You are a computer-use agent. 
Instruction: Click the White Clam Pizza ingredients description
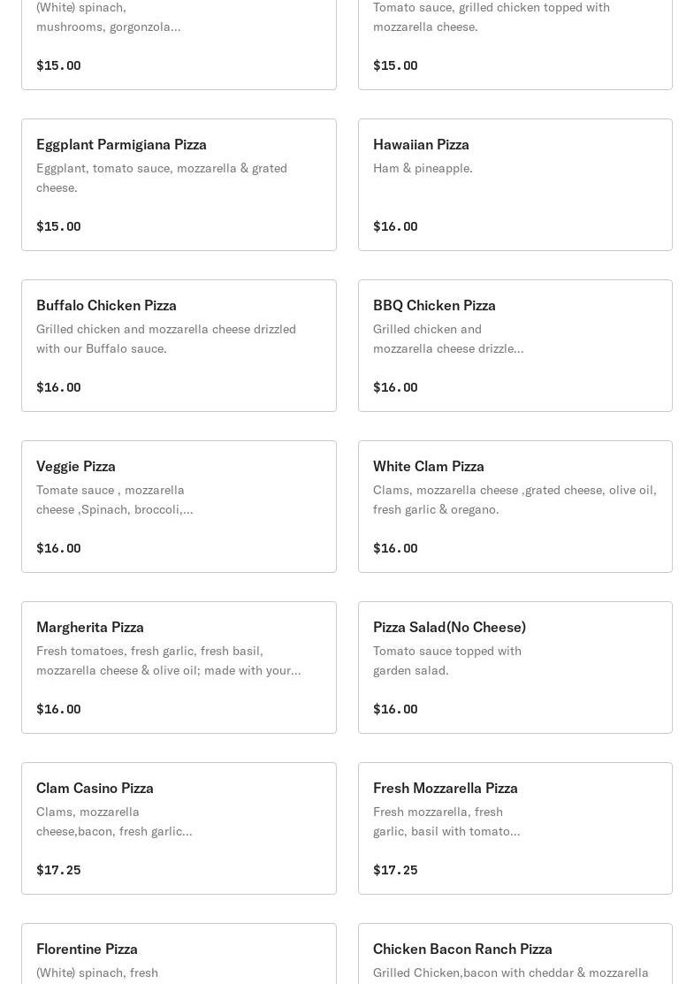pyautogui.click(x=515, y=500)
